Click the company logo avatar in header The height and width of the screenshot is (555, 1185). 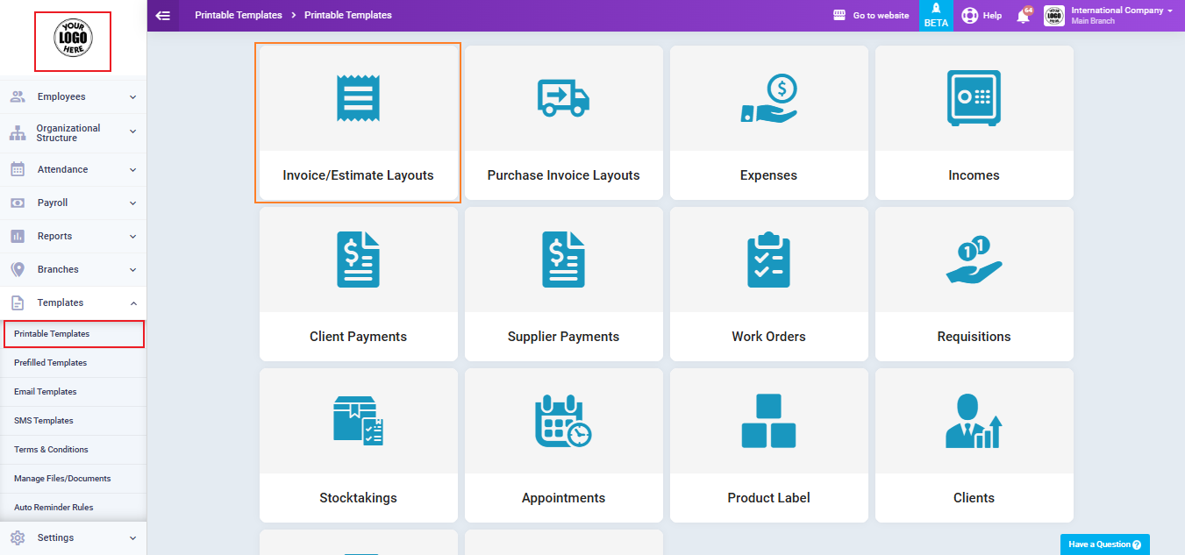[1054, 16]
